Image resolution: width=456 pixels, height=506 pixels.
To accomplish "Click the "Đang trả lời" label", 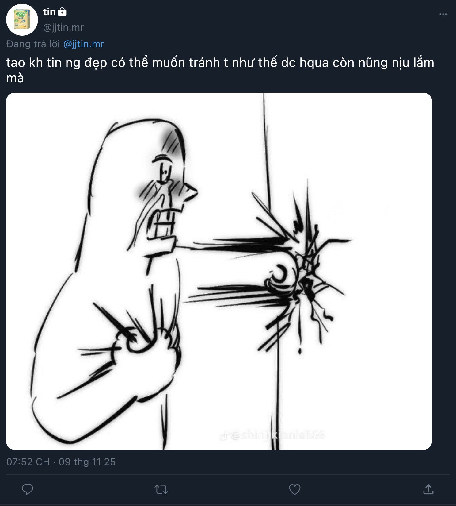I will (x=33, y=44).
